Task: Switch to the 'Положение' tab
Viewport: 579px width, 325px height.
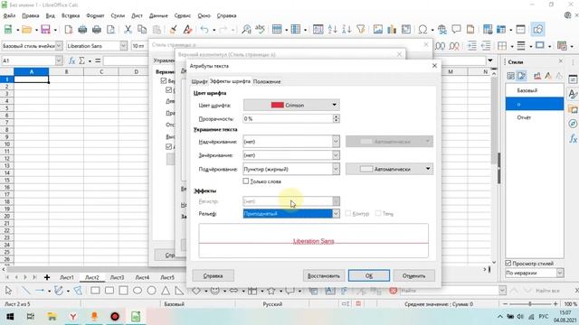Action: tap(267, 81)
